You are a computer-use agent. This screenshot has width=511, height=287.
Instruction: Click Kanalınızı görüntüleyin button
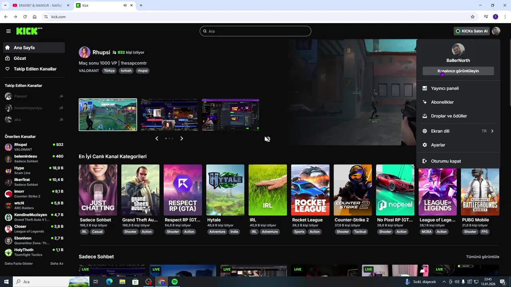coord(458,71)
